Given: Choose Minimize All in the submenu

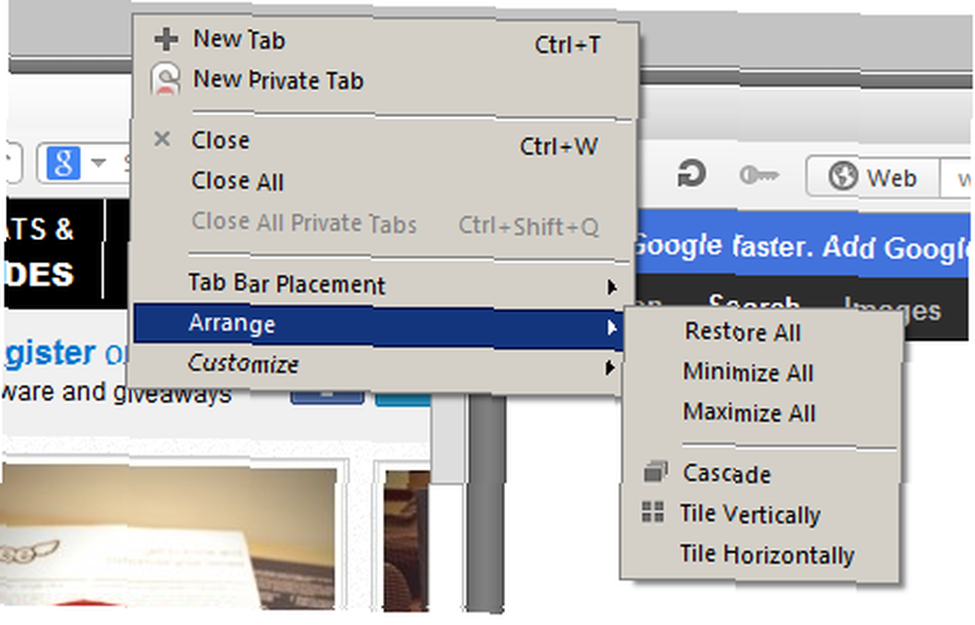Looking at the screenshot, I should pyautogui.click(x=748, y=371).
